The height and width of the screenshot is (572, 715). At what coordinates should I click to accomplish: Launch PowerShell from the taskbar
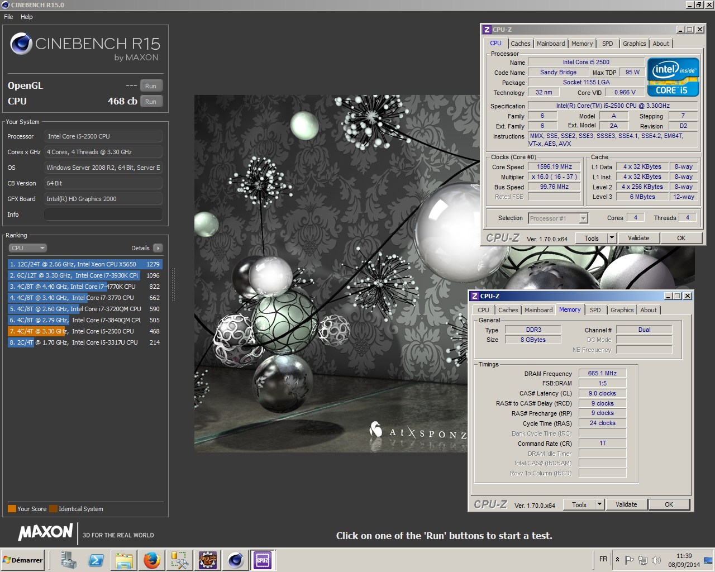coord(96,560)
